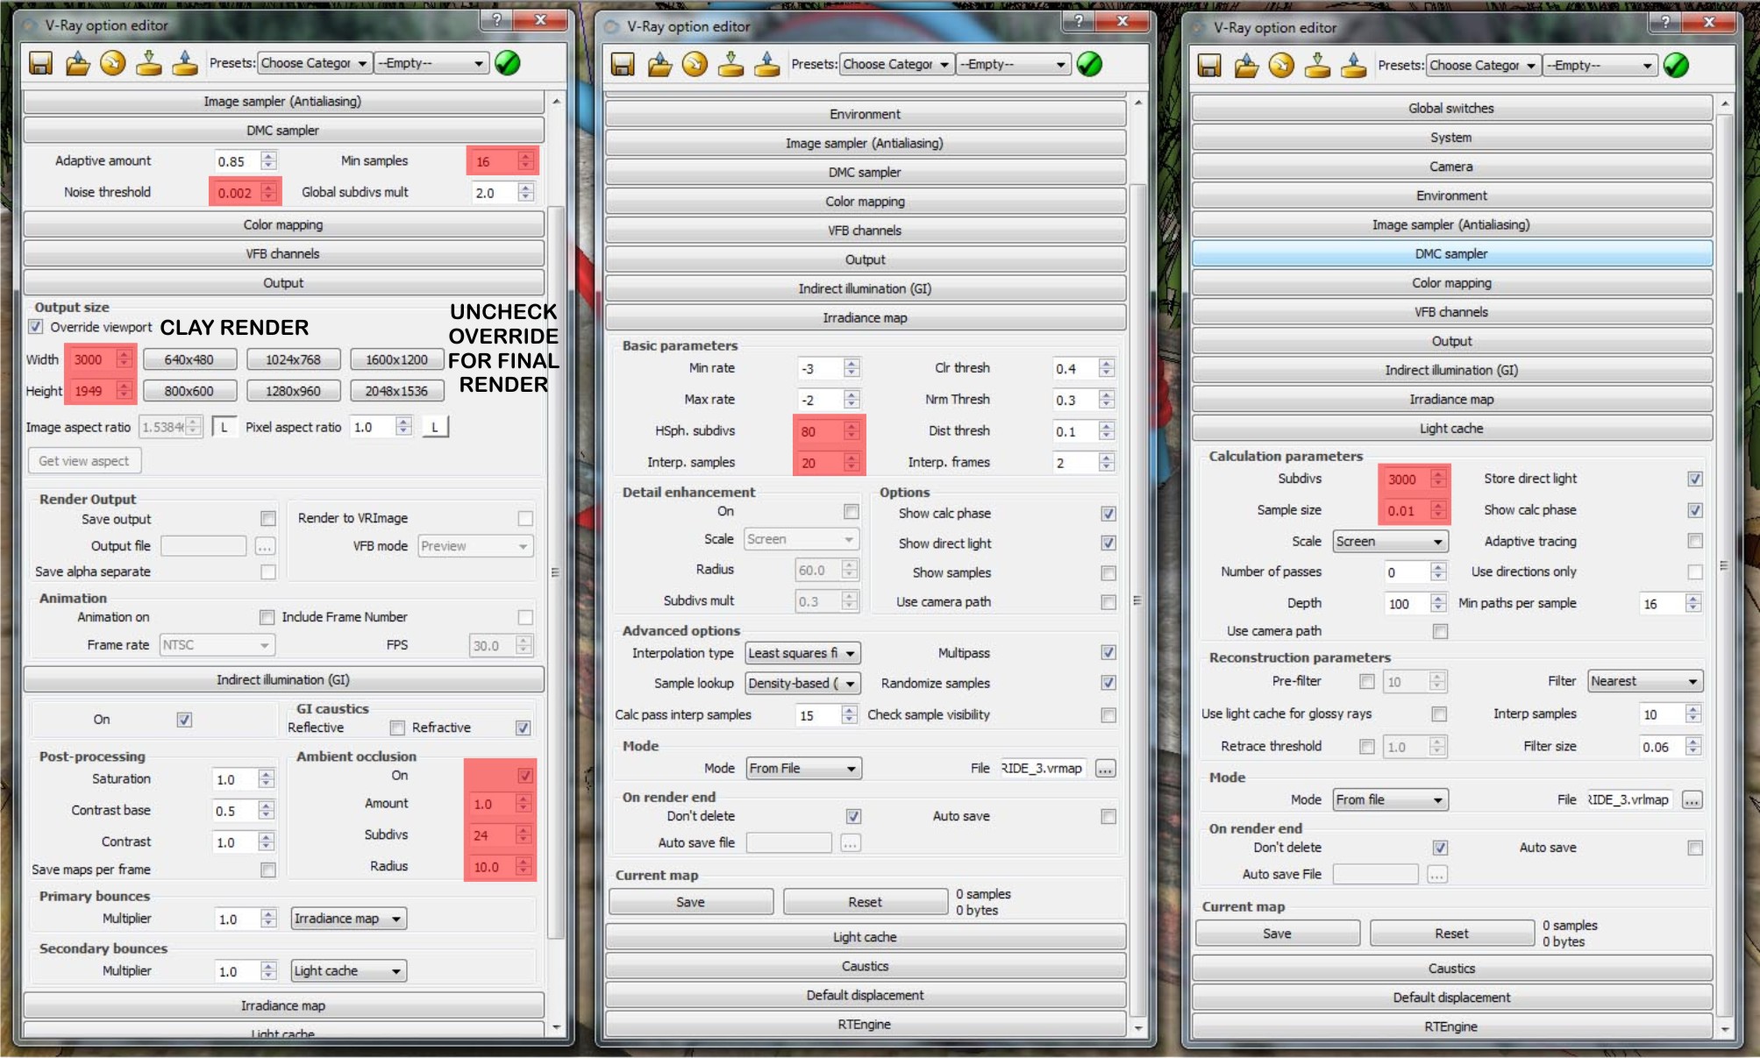The width and height of the screenshot is (1760, 1058).
Task: Click the irradiance map file browse button
Action: pyautogui.click(x=1105, y=769)
